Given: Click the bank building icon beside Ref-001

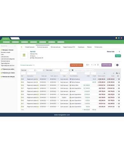Looking at the screenshot, I should point(24,55).
